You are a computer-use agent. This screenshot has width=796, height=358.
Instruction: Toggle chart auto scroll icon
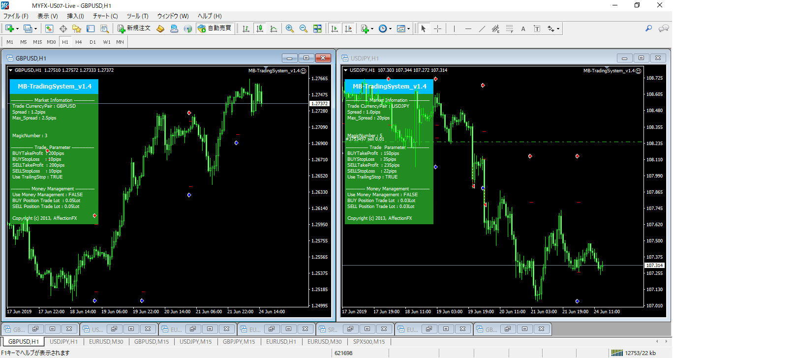coord(335,29)
